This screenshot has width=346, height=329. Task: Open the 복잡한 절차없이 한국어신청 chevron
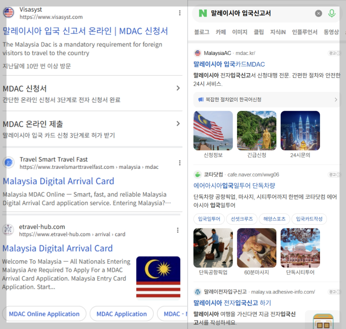click(x=336, y=100)
